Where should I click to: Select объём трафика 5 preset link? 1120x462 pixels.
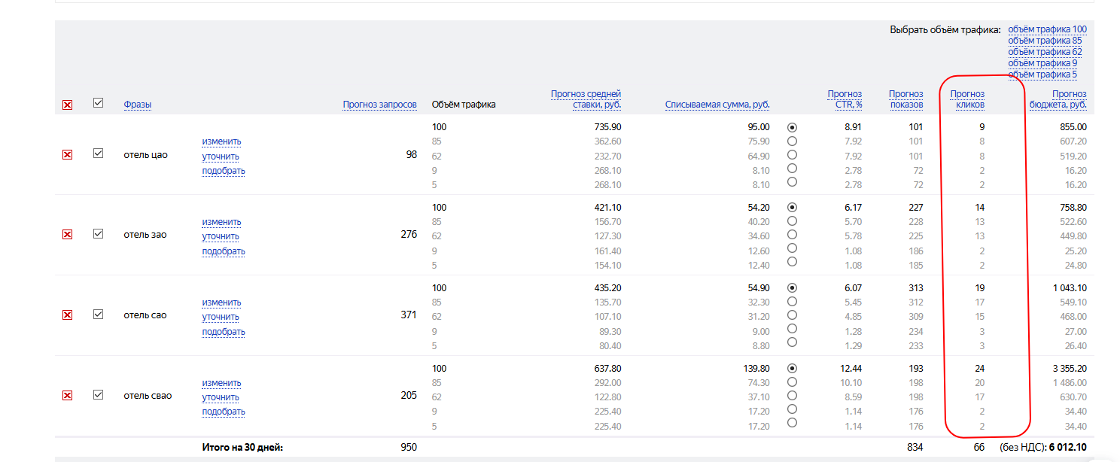tap(1042, 74)
